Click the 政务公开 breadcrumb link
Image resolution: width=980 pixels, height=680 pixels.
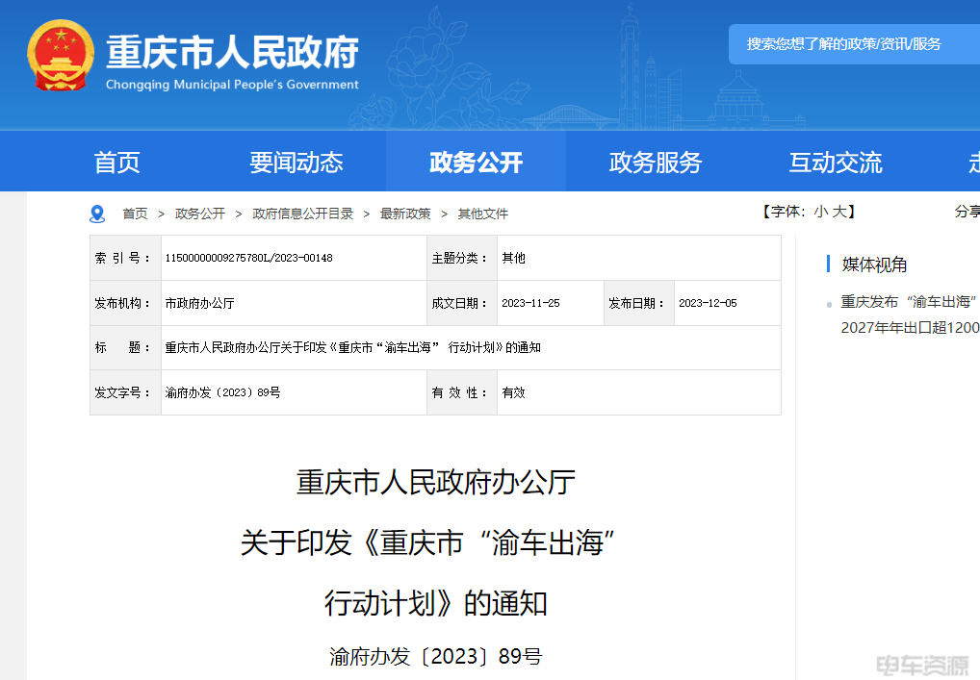click(200, 214)
